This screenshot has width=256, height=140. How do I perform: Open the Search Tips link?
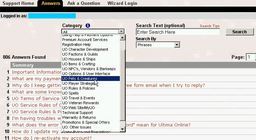click(x=210, y=26)
